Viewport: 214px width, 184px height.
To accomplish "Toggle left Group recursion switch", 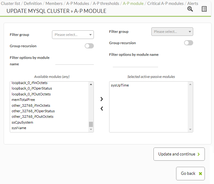I will coord(89,46).
